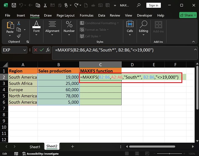Select cell B4 containing 60,000

click(x=58, y=90)
